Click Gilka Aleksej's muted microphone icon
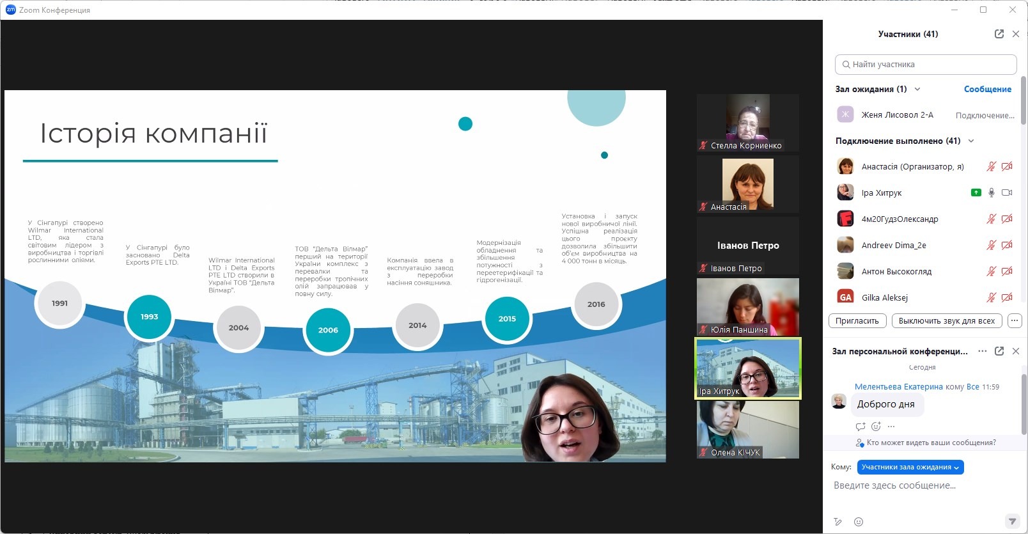This screenshot has height=534, width=1028. coord(991,297)
